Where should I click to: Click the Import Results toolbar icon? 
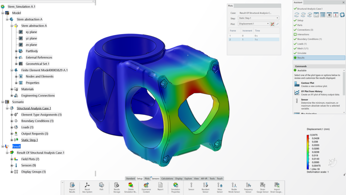(72, 185)
